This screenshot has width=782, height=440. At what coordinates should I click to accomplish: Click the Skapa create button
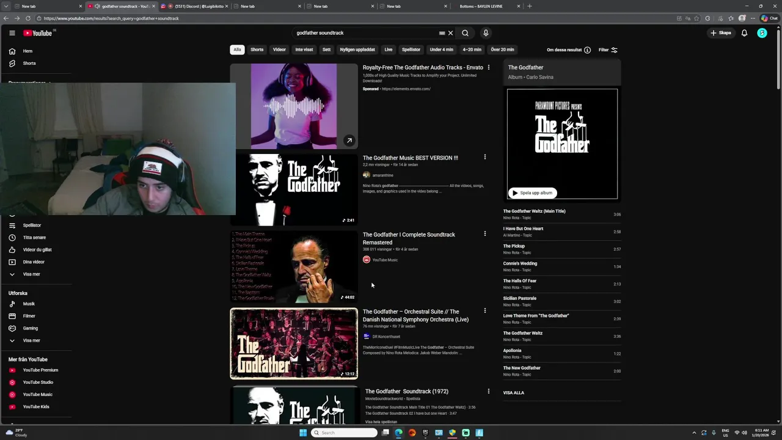721,33
